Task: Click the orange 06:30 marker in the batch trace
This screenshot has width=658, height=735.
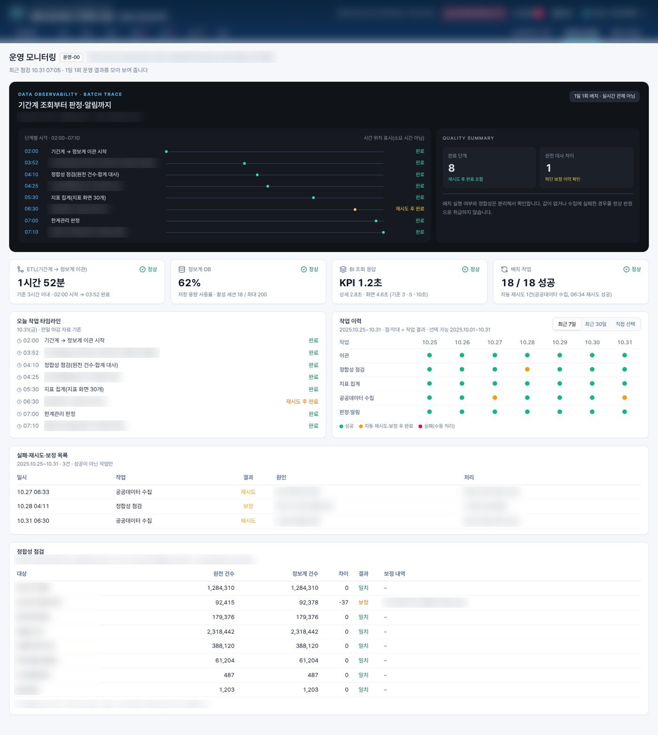Action: [x=355, y=209]
